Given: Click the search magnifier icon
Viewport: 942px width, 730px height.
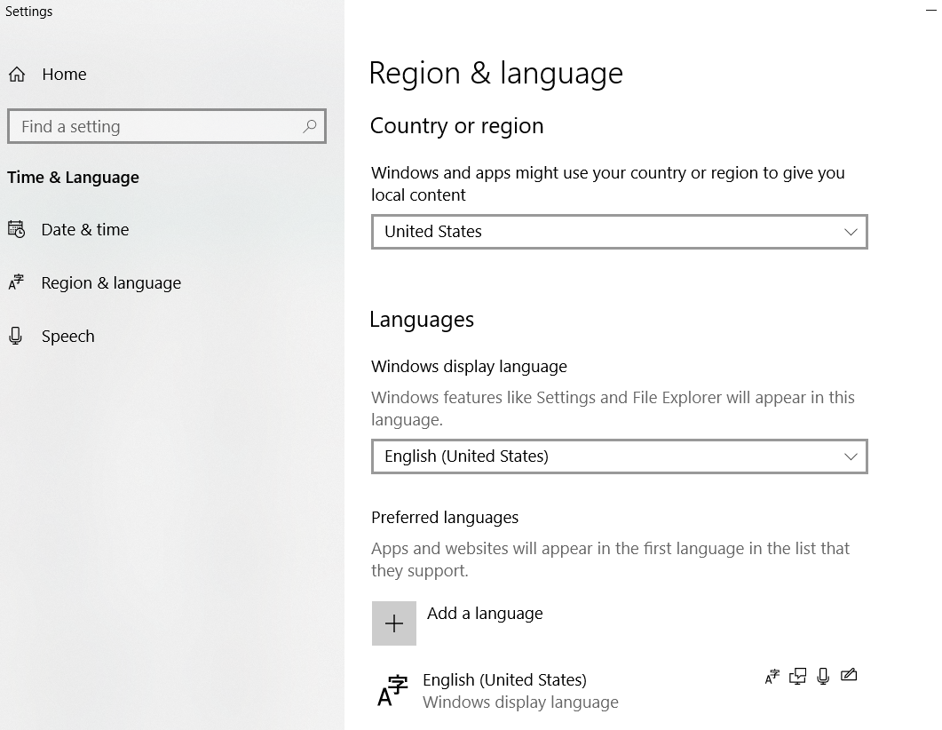Looking at the screenshot, I should 309,126.
